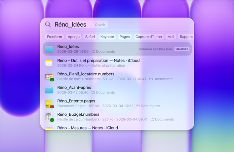Click the Réno – Mesures Notes icon
Viewport: 234px width, 152px height.
(x=49, y=128)
